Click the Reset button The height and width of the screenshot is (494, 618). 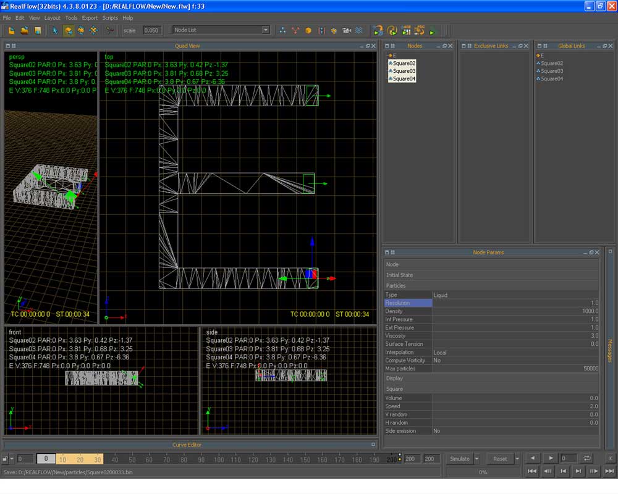[500, 459]
